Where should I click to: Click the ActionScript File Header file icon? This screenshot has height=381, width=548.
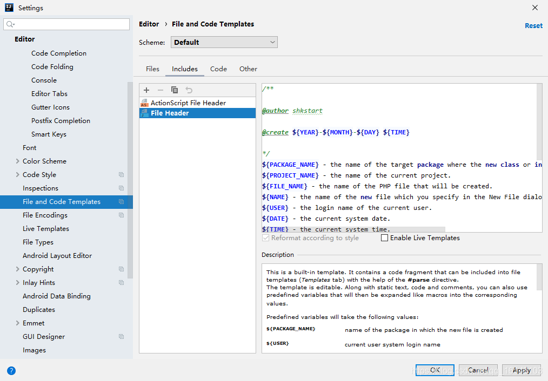[144, 103]
